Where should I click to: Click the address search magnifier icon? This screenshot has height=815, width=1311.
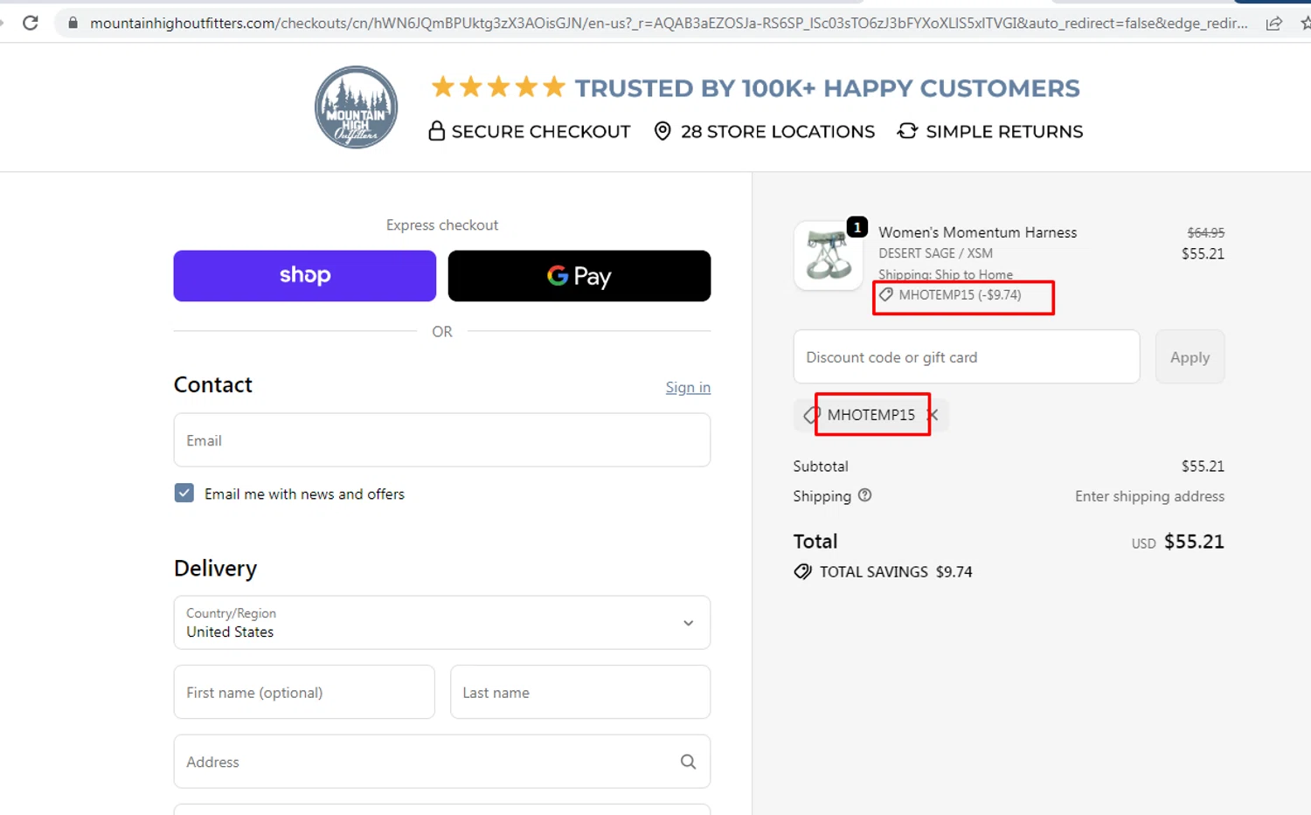pos(688,762)
